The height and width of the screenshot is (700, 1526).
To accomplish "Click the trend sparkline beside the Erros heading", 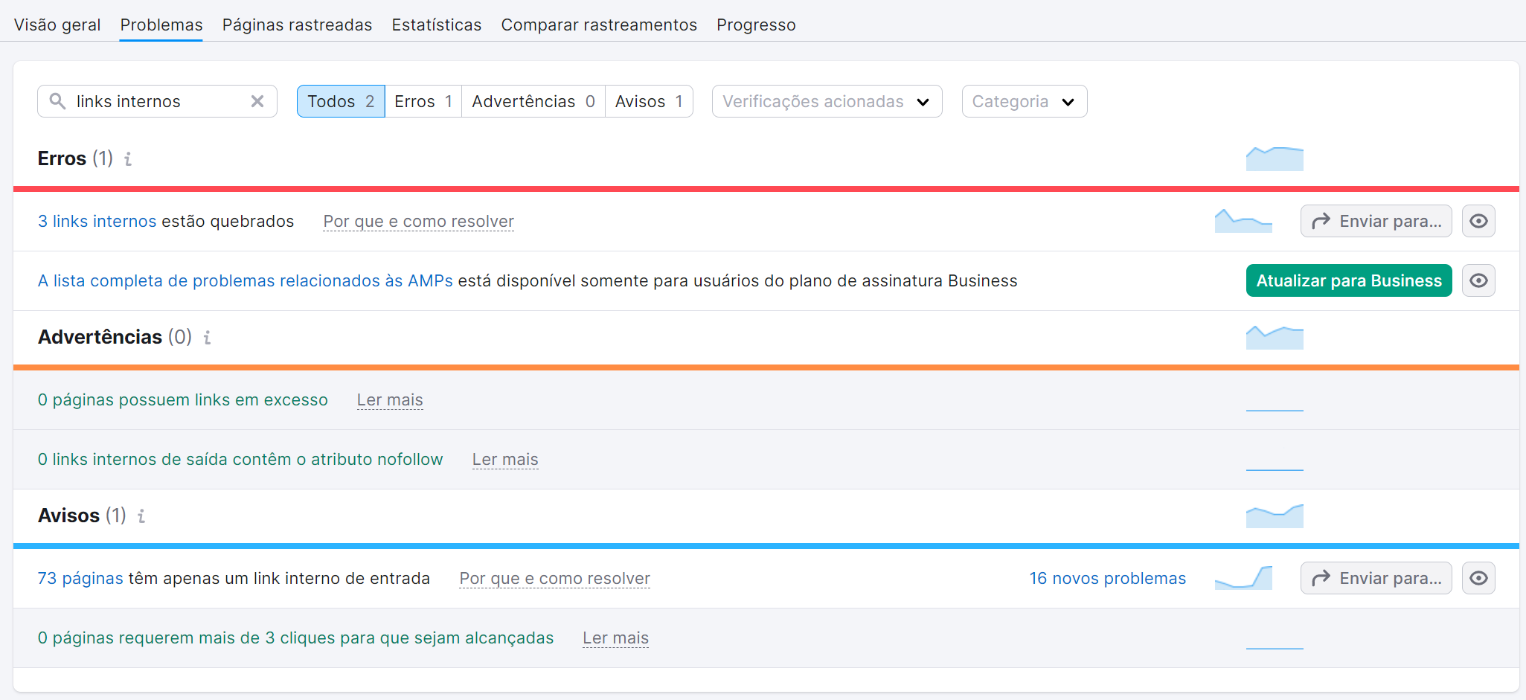I will coord(1274,158).
